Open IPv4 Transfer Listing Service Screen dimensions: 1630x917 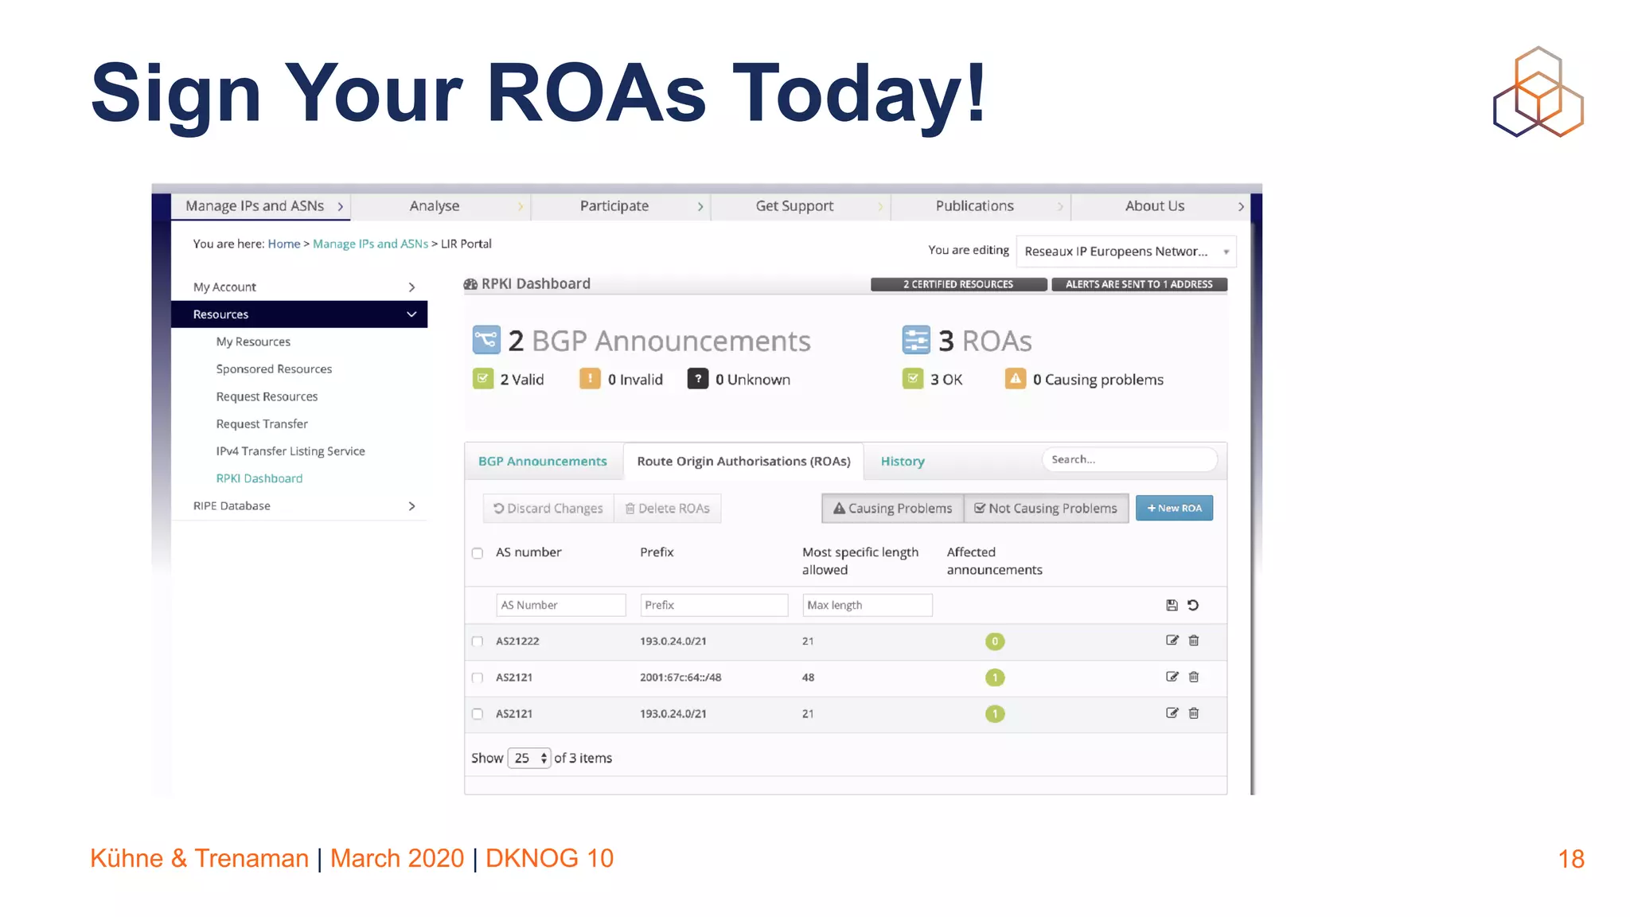(x=291, y=451)
